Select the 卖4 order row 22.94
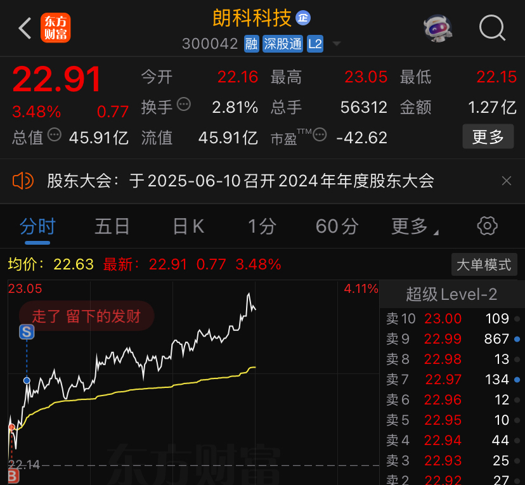 click(x=453, y=440)
